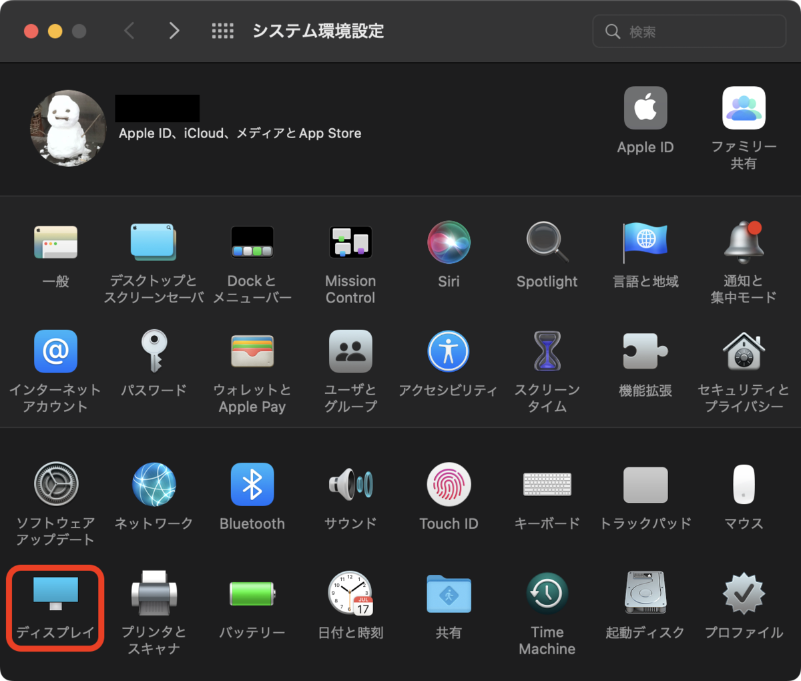Screen dimensions: 801x681
Task: Open インターネットアカウント preferences
Action: click(55, 351)
